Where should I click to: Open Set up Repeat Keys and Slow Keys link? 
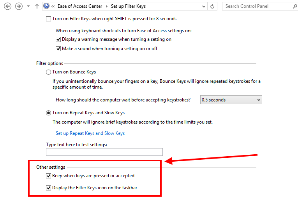(90, 133)
